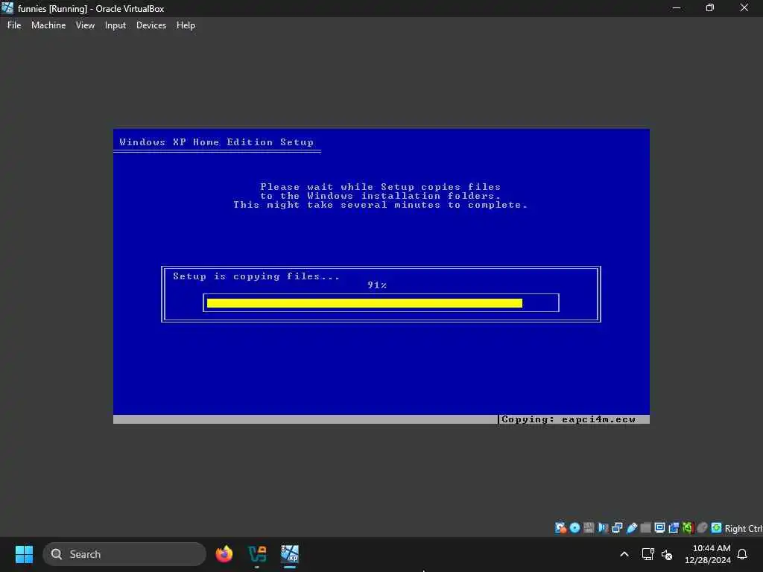Click the yellow setup progress bar
The width and height of the screenshot is (763, 572).
(x=364, y=303)
